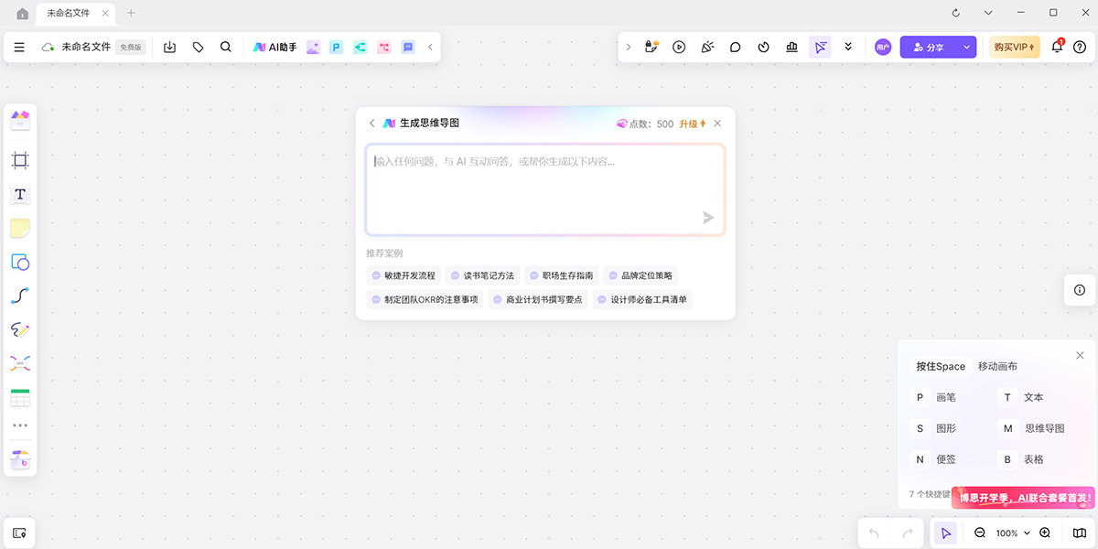Start the presentation play button
Viewport: 1098px width, 549px height.
coord(679,47)
